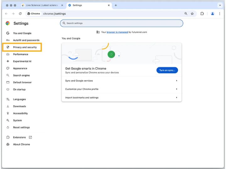Open the profile avatar icon

click(x=213, y=14)
